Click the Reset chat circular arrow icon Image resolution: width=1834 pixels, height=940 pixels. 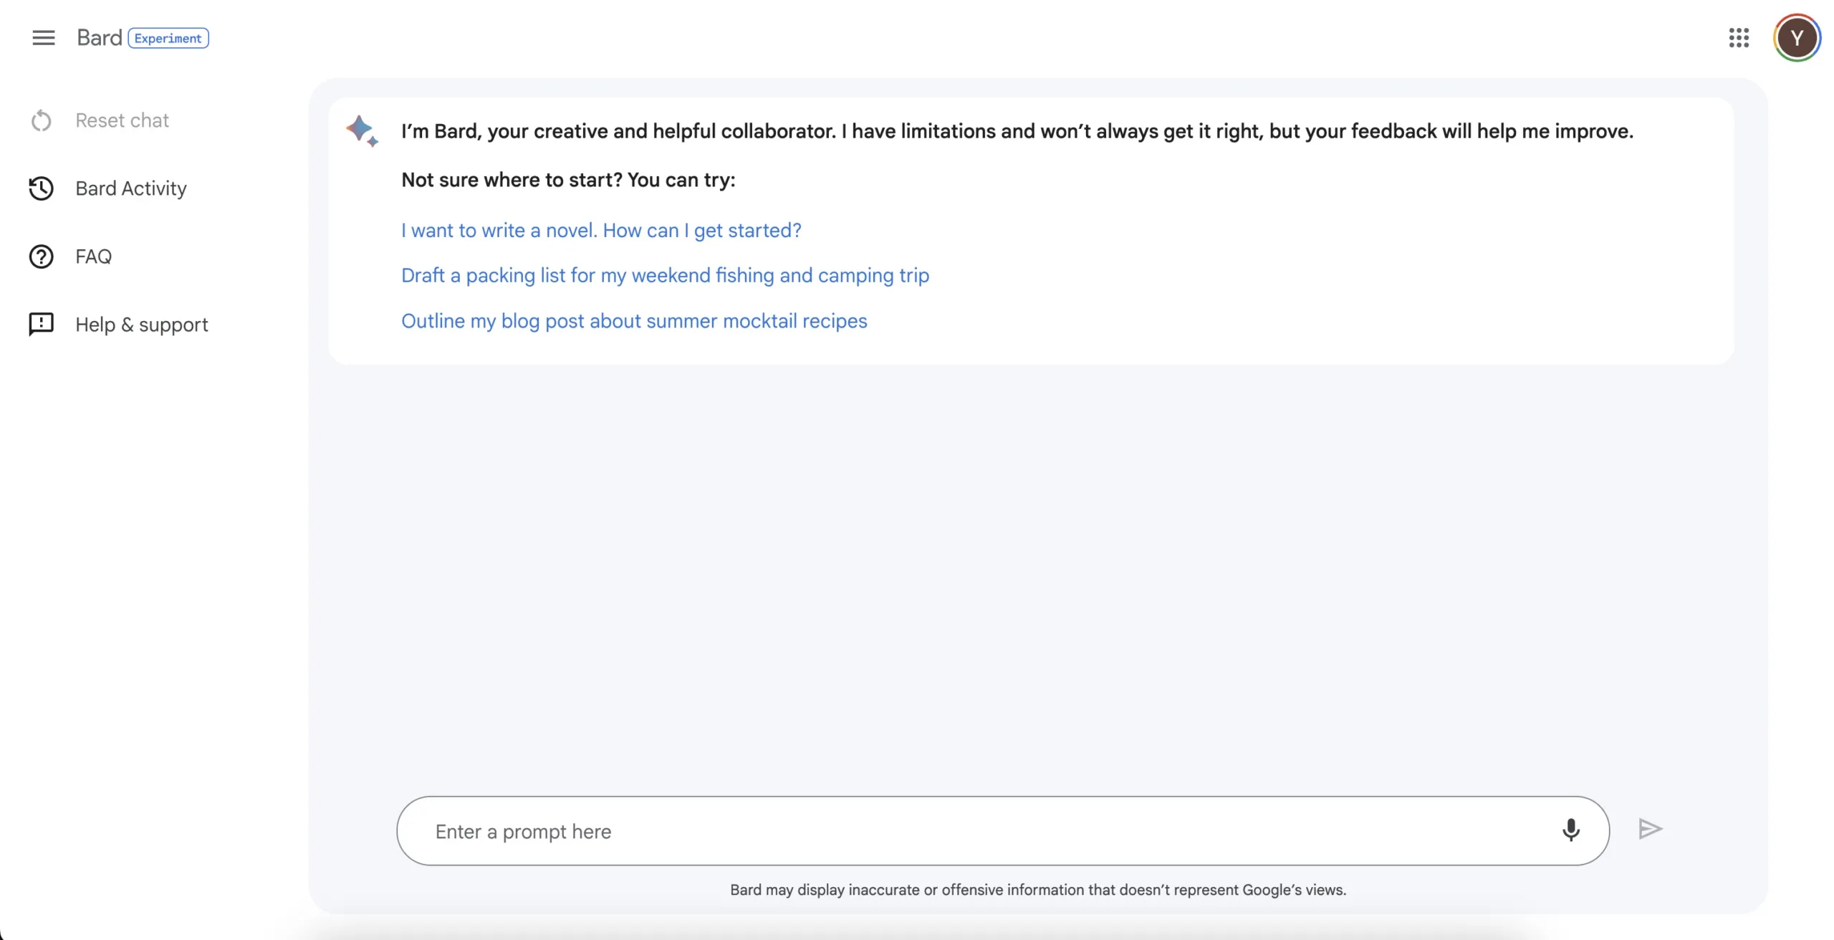42,120
